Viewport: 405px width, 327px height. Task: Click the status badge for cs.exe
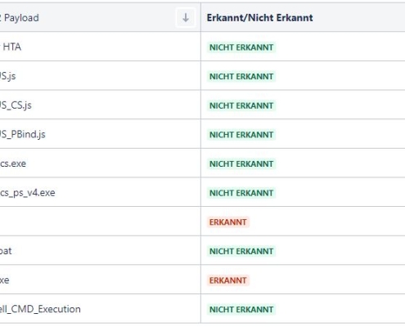click(x=241, y=164)
